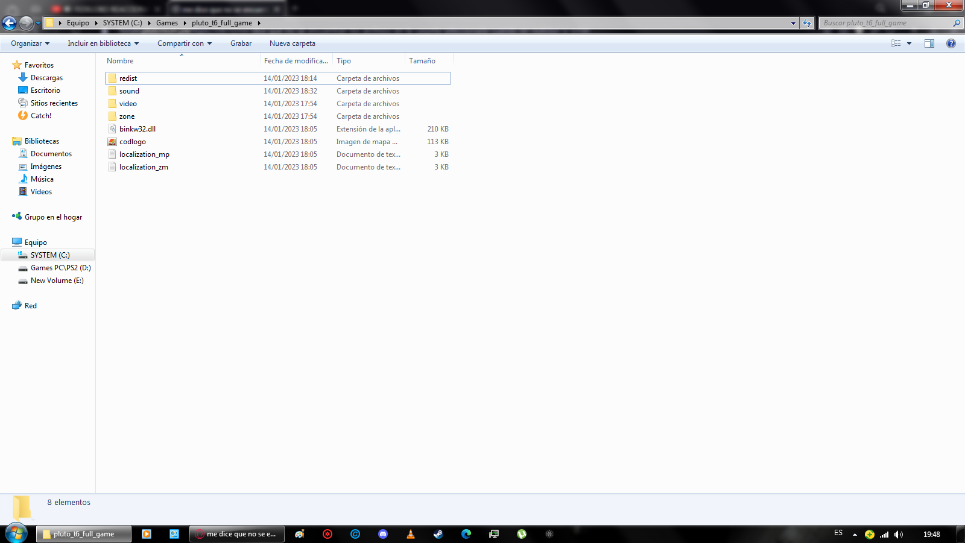Open uTorrent from the taskbar
The width and height of the screenshot is (965, 543).
click(x=522, y=534)
